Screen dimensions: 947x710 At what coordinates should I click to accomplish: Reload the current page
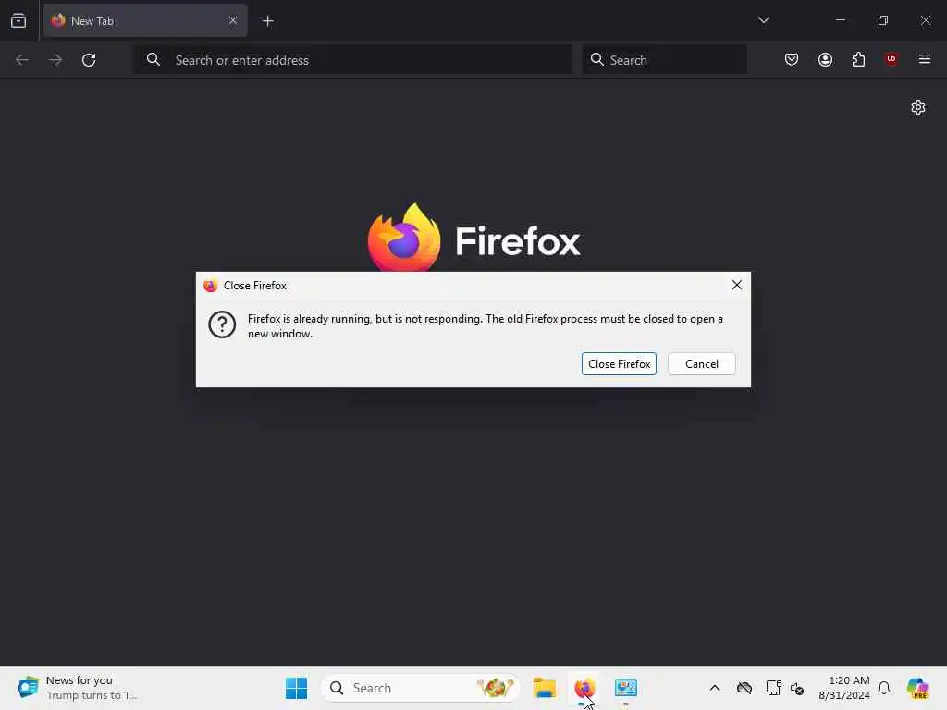(89, 60)
